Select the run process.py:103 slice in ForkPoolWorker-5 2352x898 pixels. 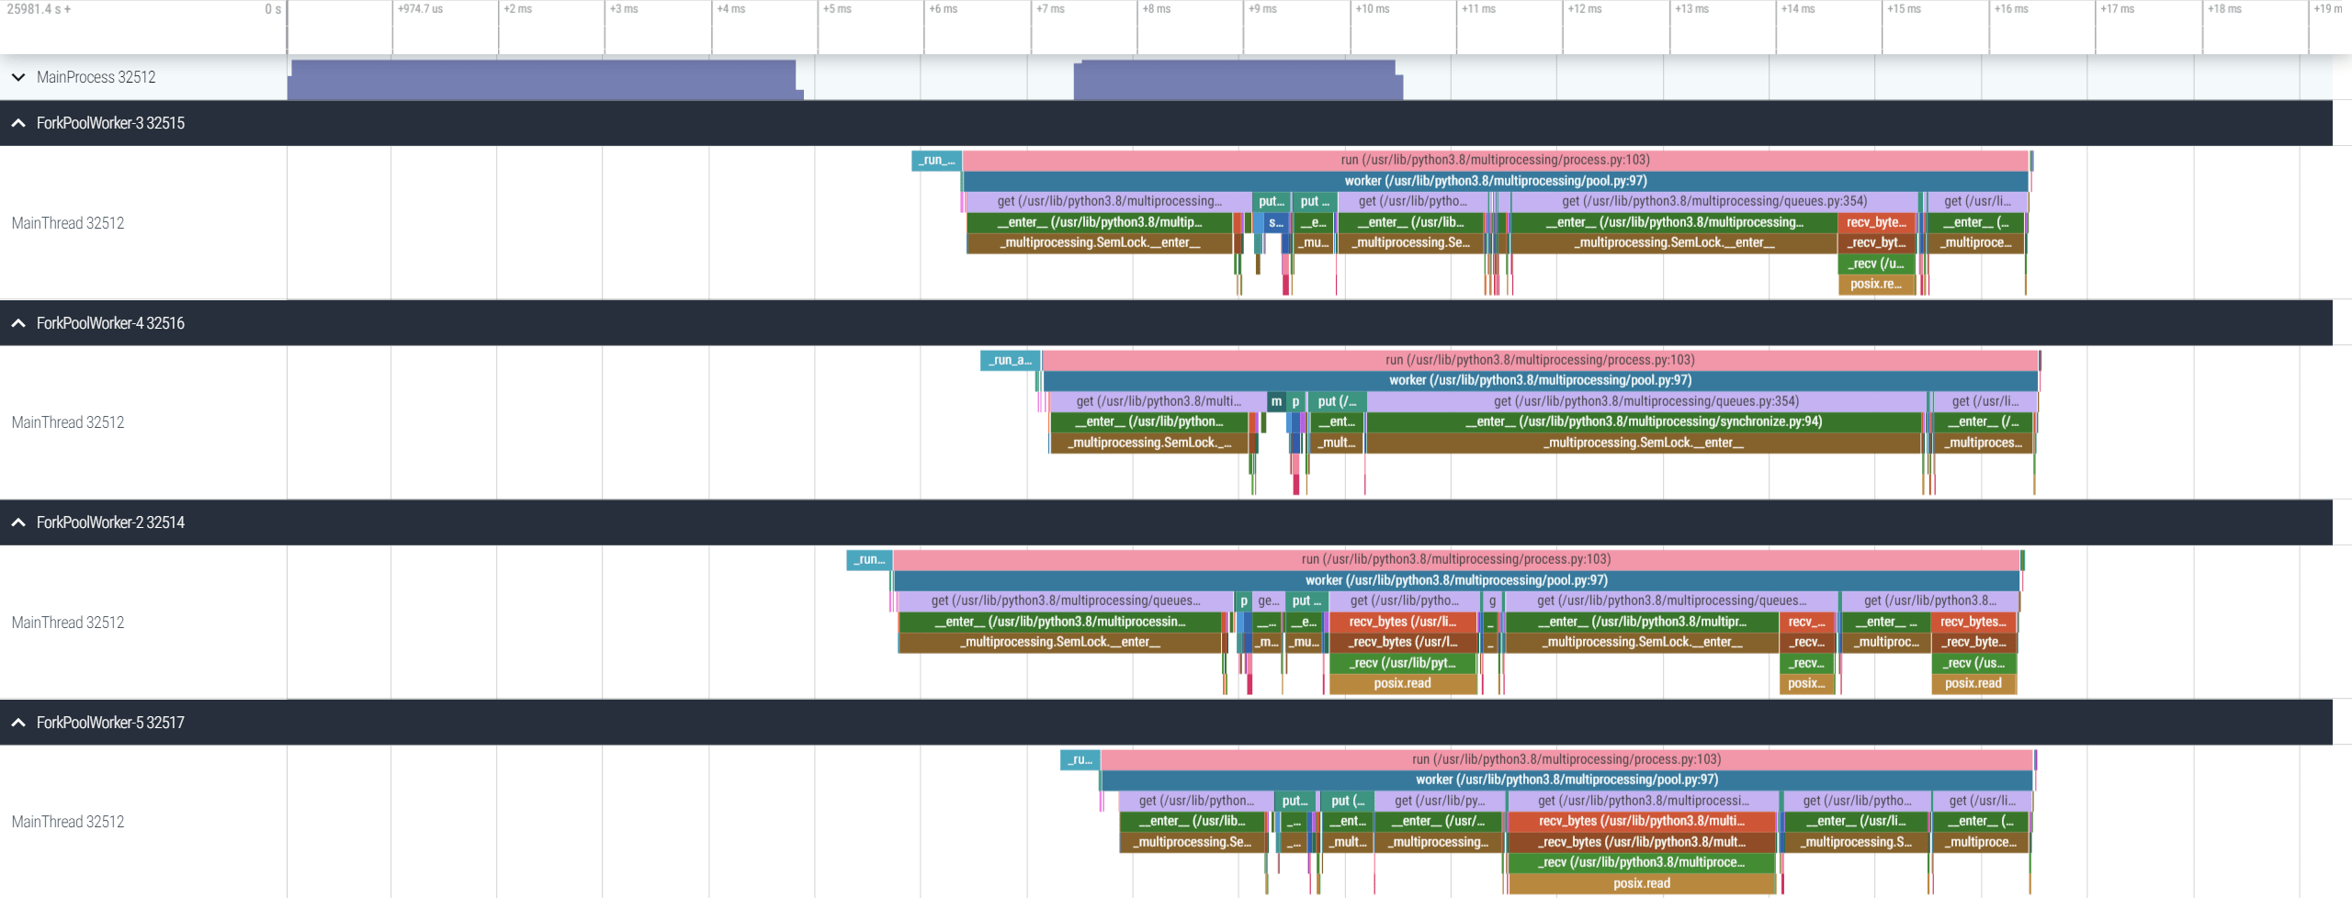pyautogui.click(x=1566, y=759)
